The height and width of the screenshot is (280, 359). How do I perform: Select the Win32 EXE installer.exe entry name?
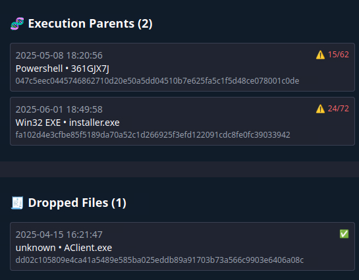[68, 123]
